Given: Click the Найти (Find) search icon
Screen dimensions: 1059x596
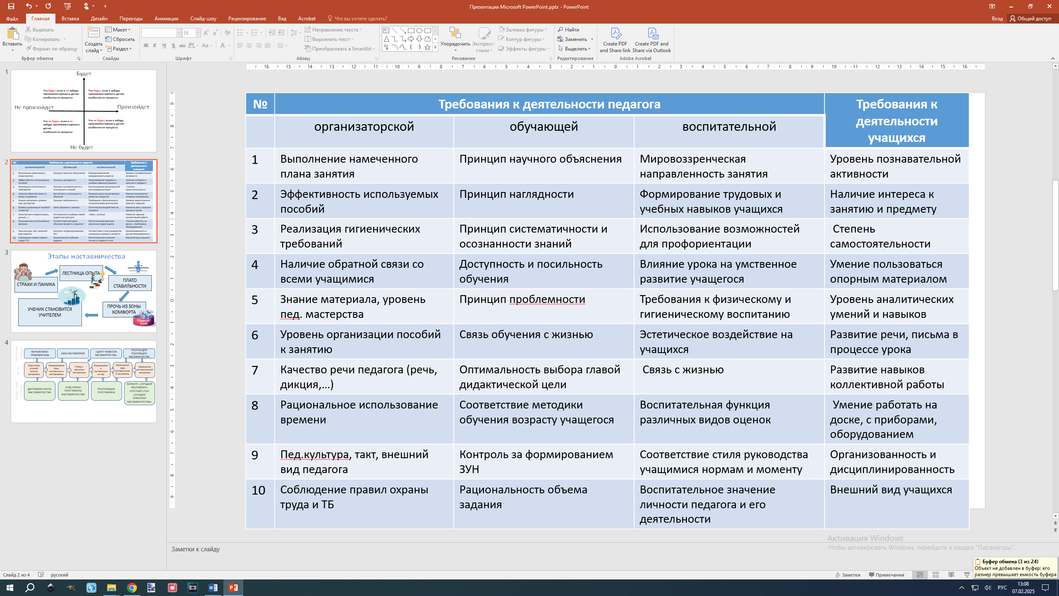Looking at the screenshot, I should coord(561,29).
